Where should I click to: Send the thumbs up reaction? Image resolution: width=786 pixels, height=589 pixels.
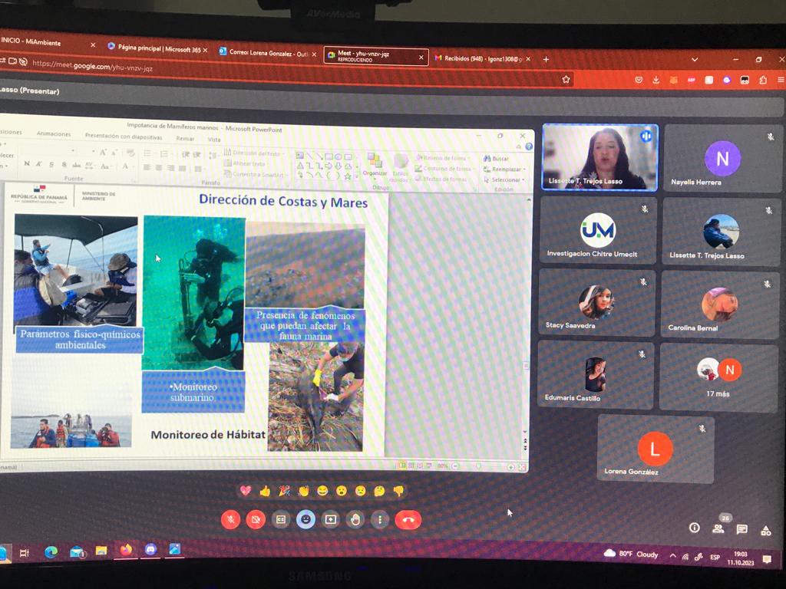tap(265, 491)
